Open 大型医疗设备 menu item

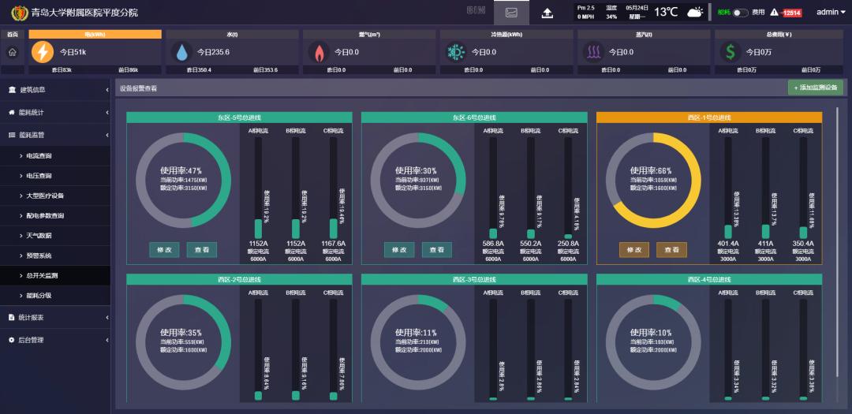pyautogui.click(x=45, y=196)
